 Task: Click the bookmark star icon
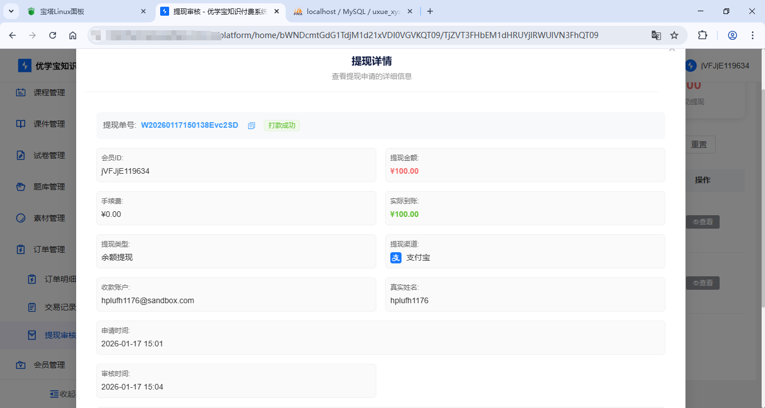coord(675,35)
